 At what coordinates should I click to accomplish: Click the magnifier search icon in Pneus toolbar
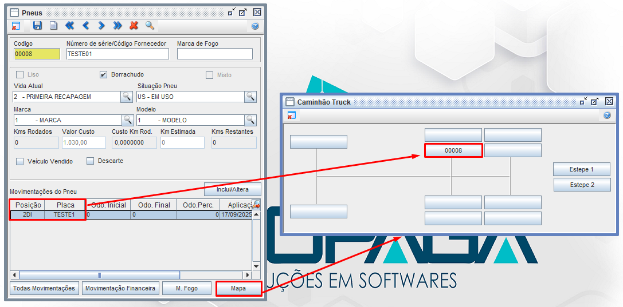pos(150,26)
